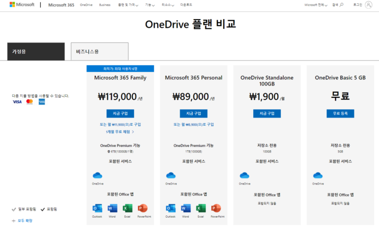Click PowerPoint icon in Microsoft 365 Personal

point(216,208)
